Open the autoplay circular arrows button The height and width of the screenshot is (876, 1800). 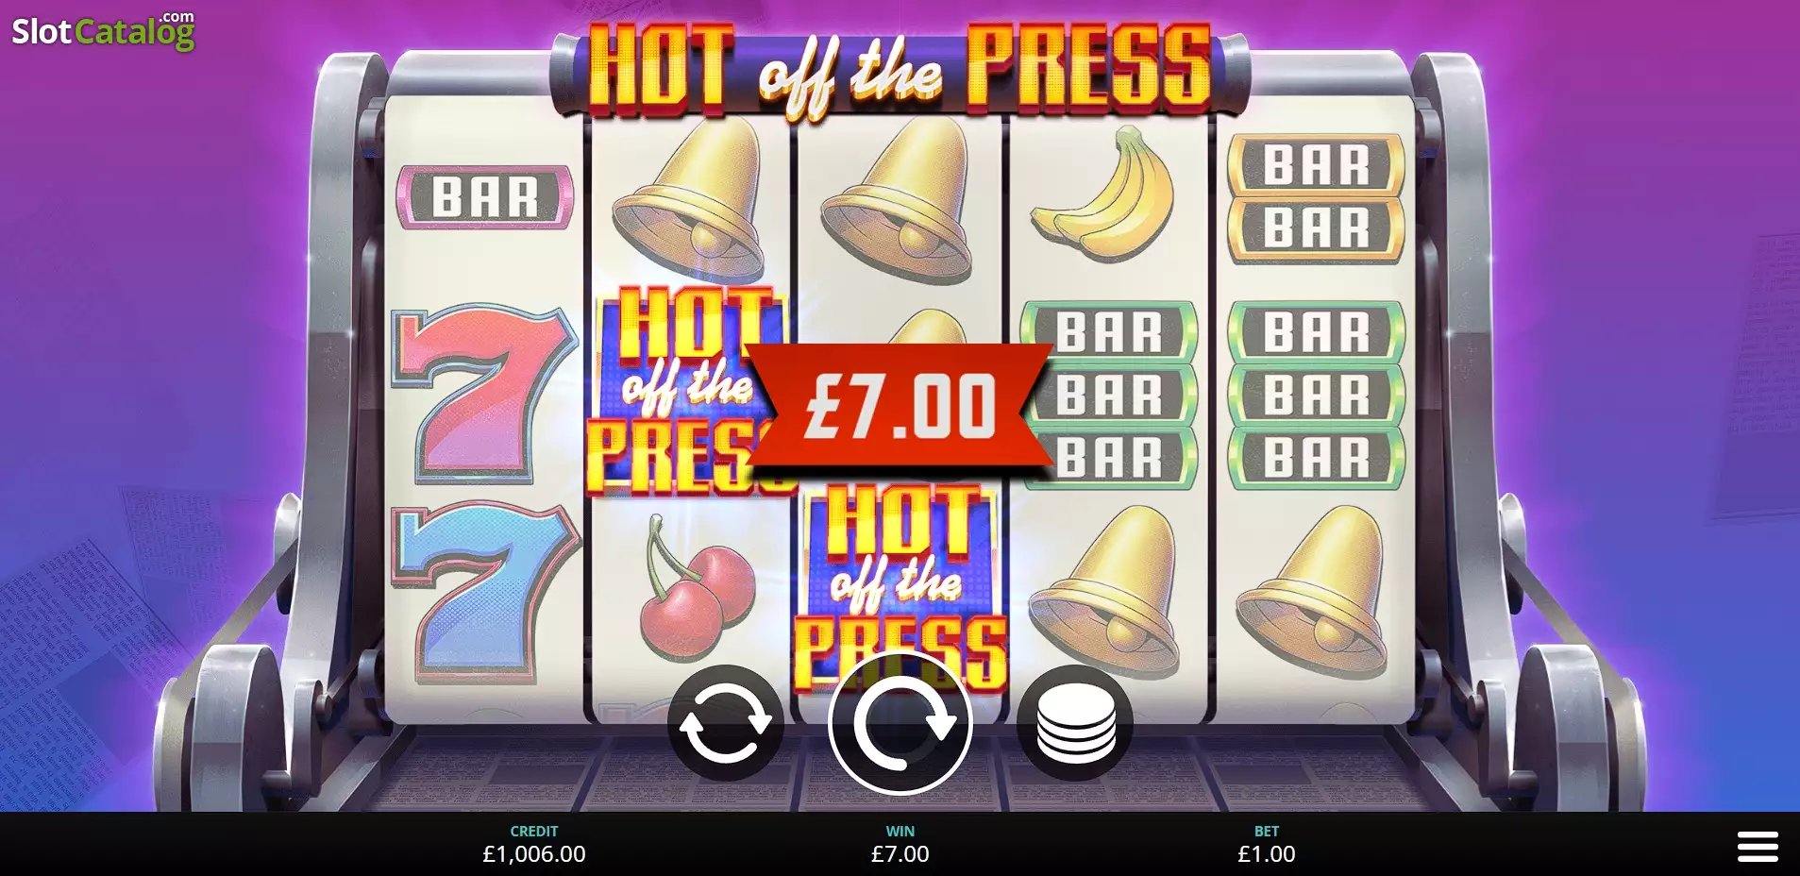coord(726,723)
